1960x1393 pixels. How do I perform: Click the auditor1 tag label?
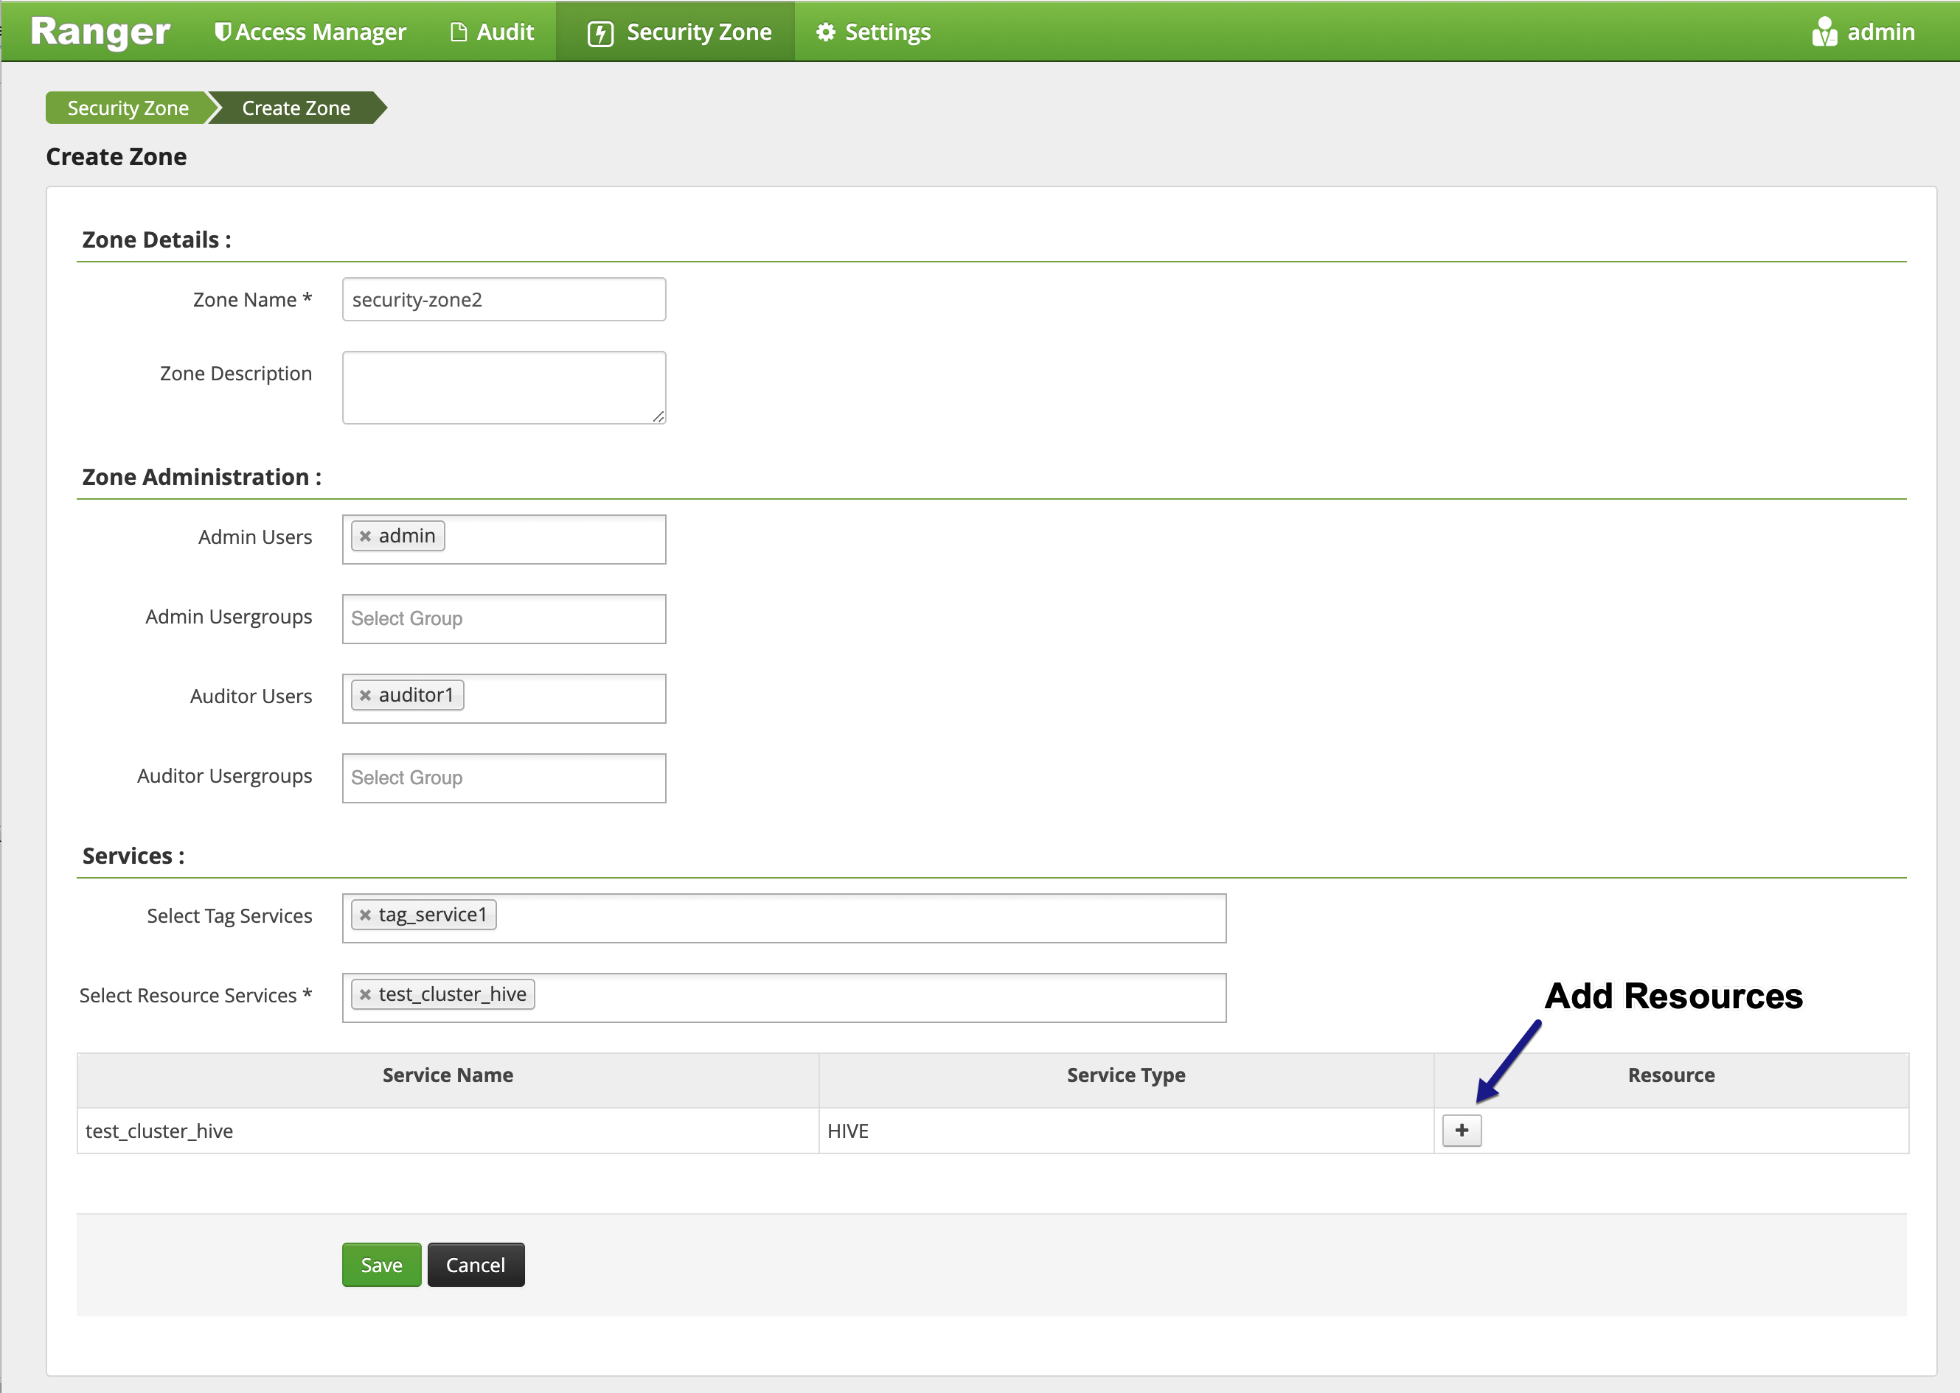[x=416, y=696]
